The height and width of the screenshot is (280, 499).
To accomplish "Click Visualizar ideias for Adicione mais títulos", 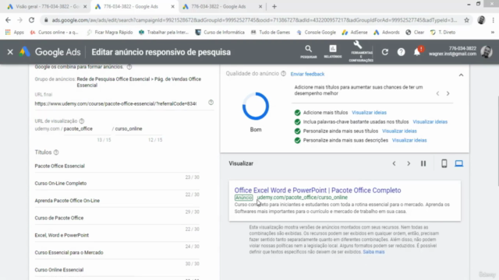I will point(369,113).
